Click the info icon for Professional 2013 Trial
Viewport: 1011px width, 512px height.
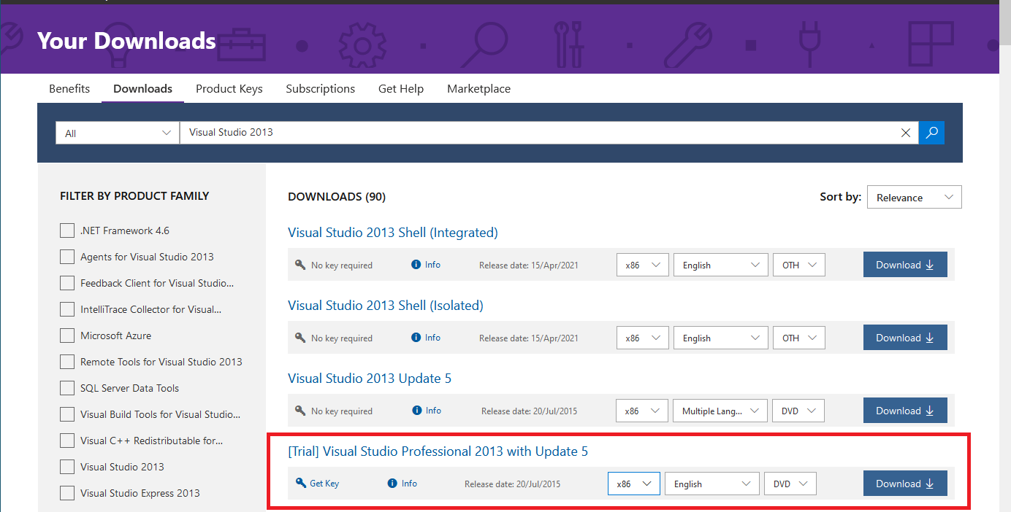pyautogui.click(x=392, y=483)
